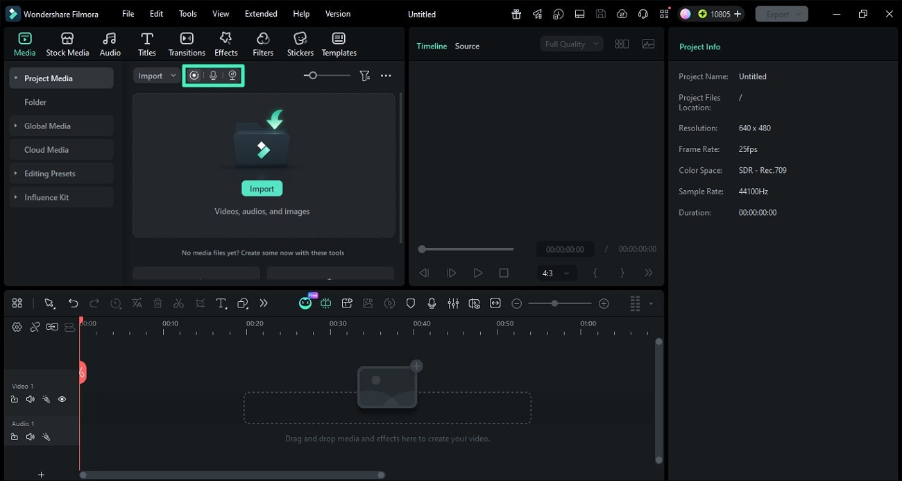Expand the Editing Presets section
The height and width of the screenshot is (481, 902).
pyautogui.click(x=16, y=174)
